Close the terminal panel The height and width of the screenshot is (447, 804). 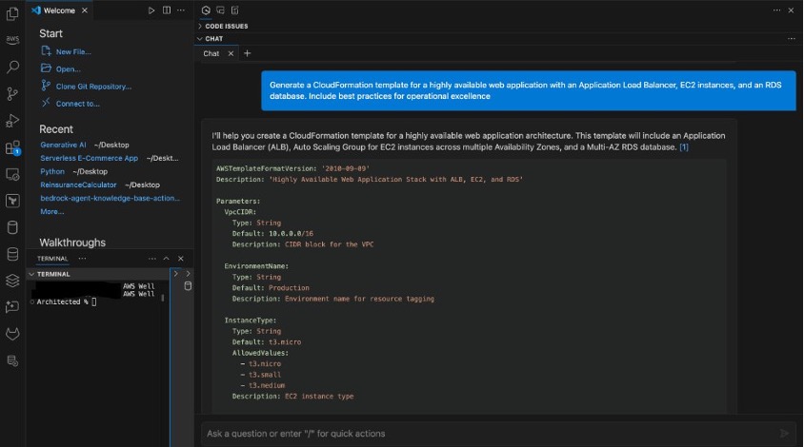(180, 259)
